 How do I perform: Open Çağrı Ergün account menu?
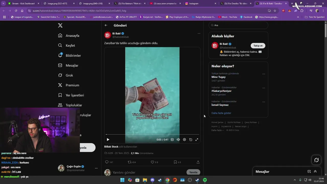point(78,168)
